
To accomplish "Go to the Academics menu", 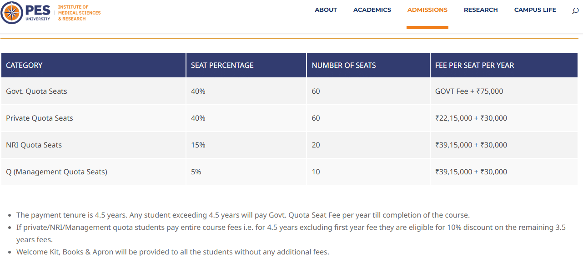I will [372, 10].
